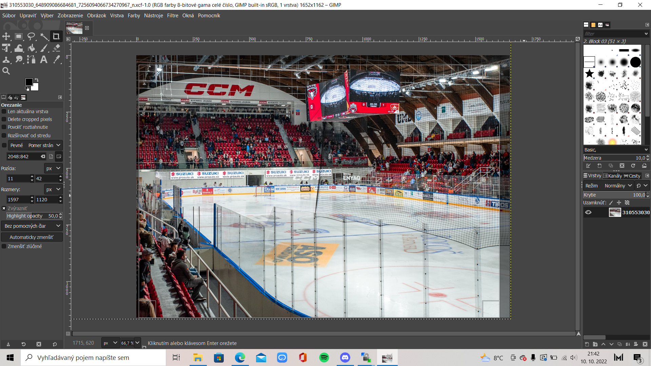The height and width of the screenshot is (366, 651).
Task: Open the Nástroje menu
Action: [154, 16]
